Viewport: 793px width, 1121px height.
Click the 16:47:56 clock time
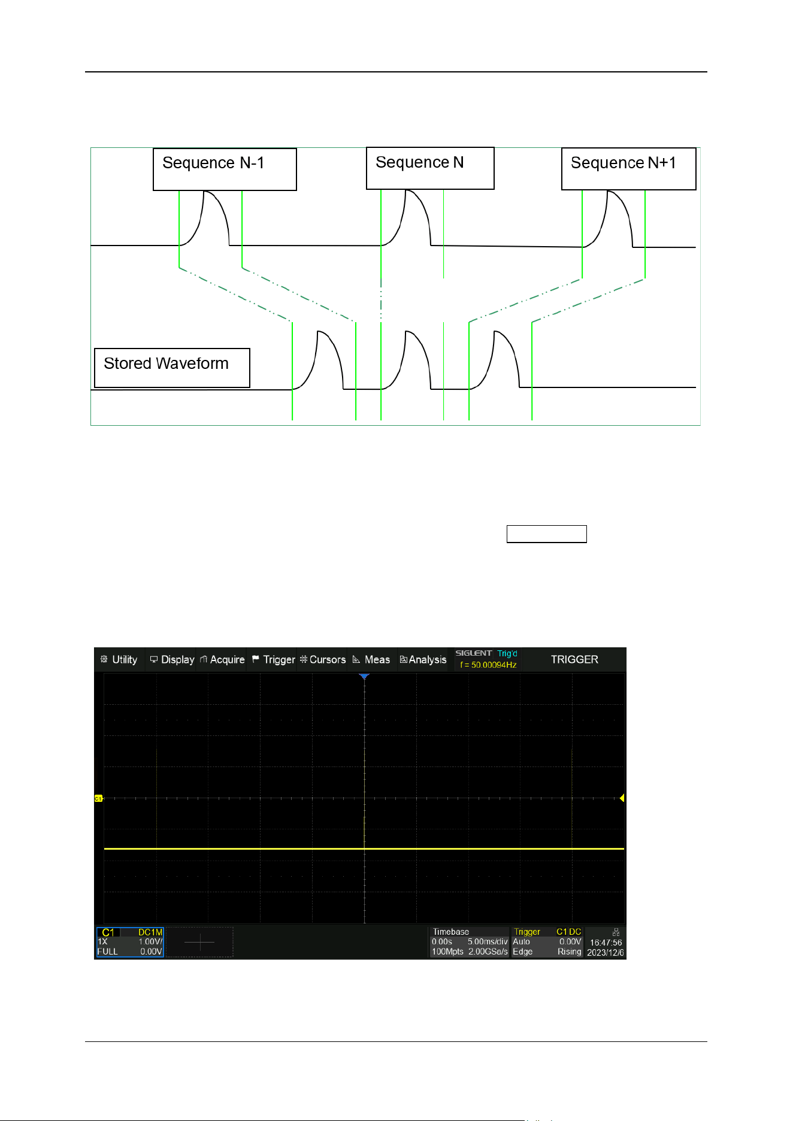(x=606, y=943)
